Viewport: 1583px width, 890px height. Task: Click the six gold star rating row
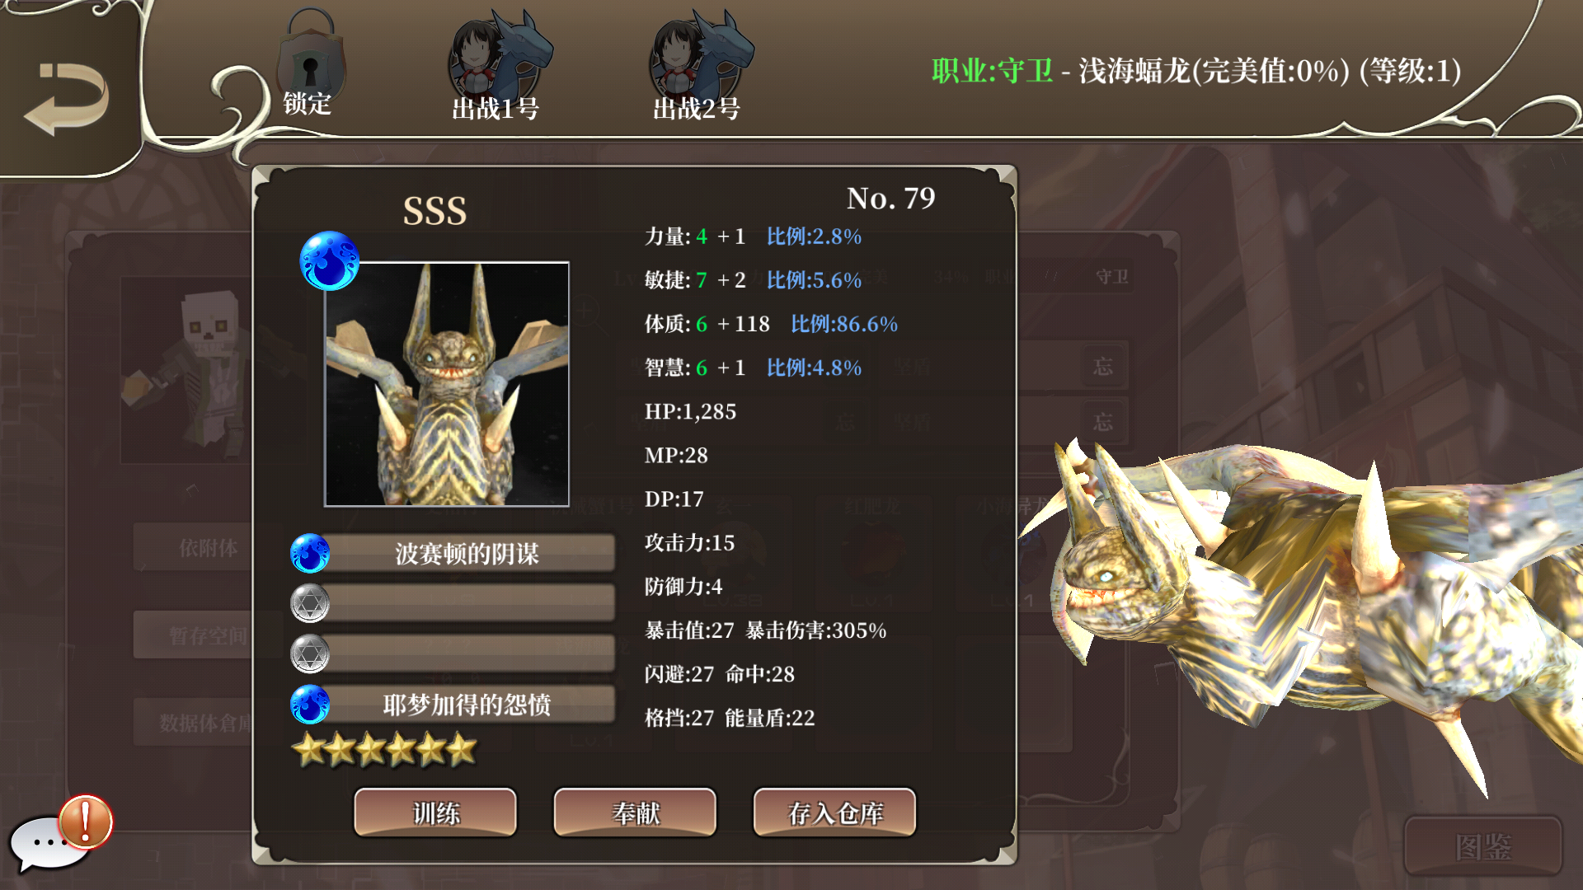385,750
